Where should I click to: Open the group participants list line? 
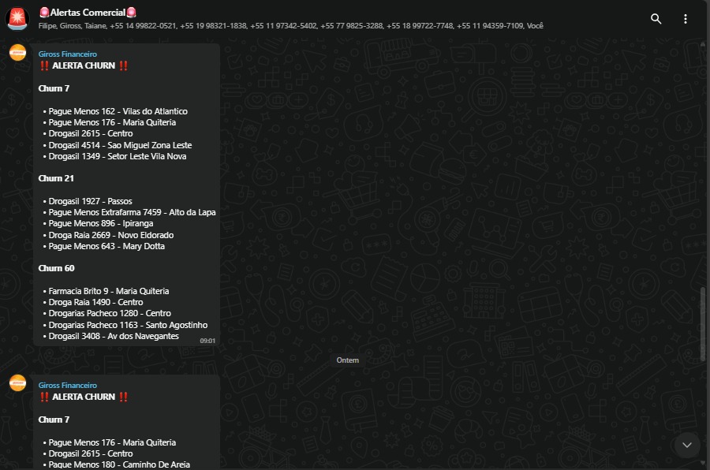click(290, 26)
